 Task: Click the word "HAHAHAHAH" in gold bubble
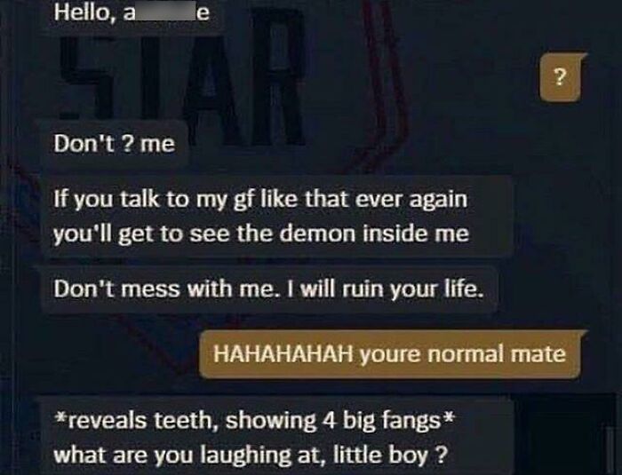(x=283, y=354)
